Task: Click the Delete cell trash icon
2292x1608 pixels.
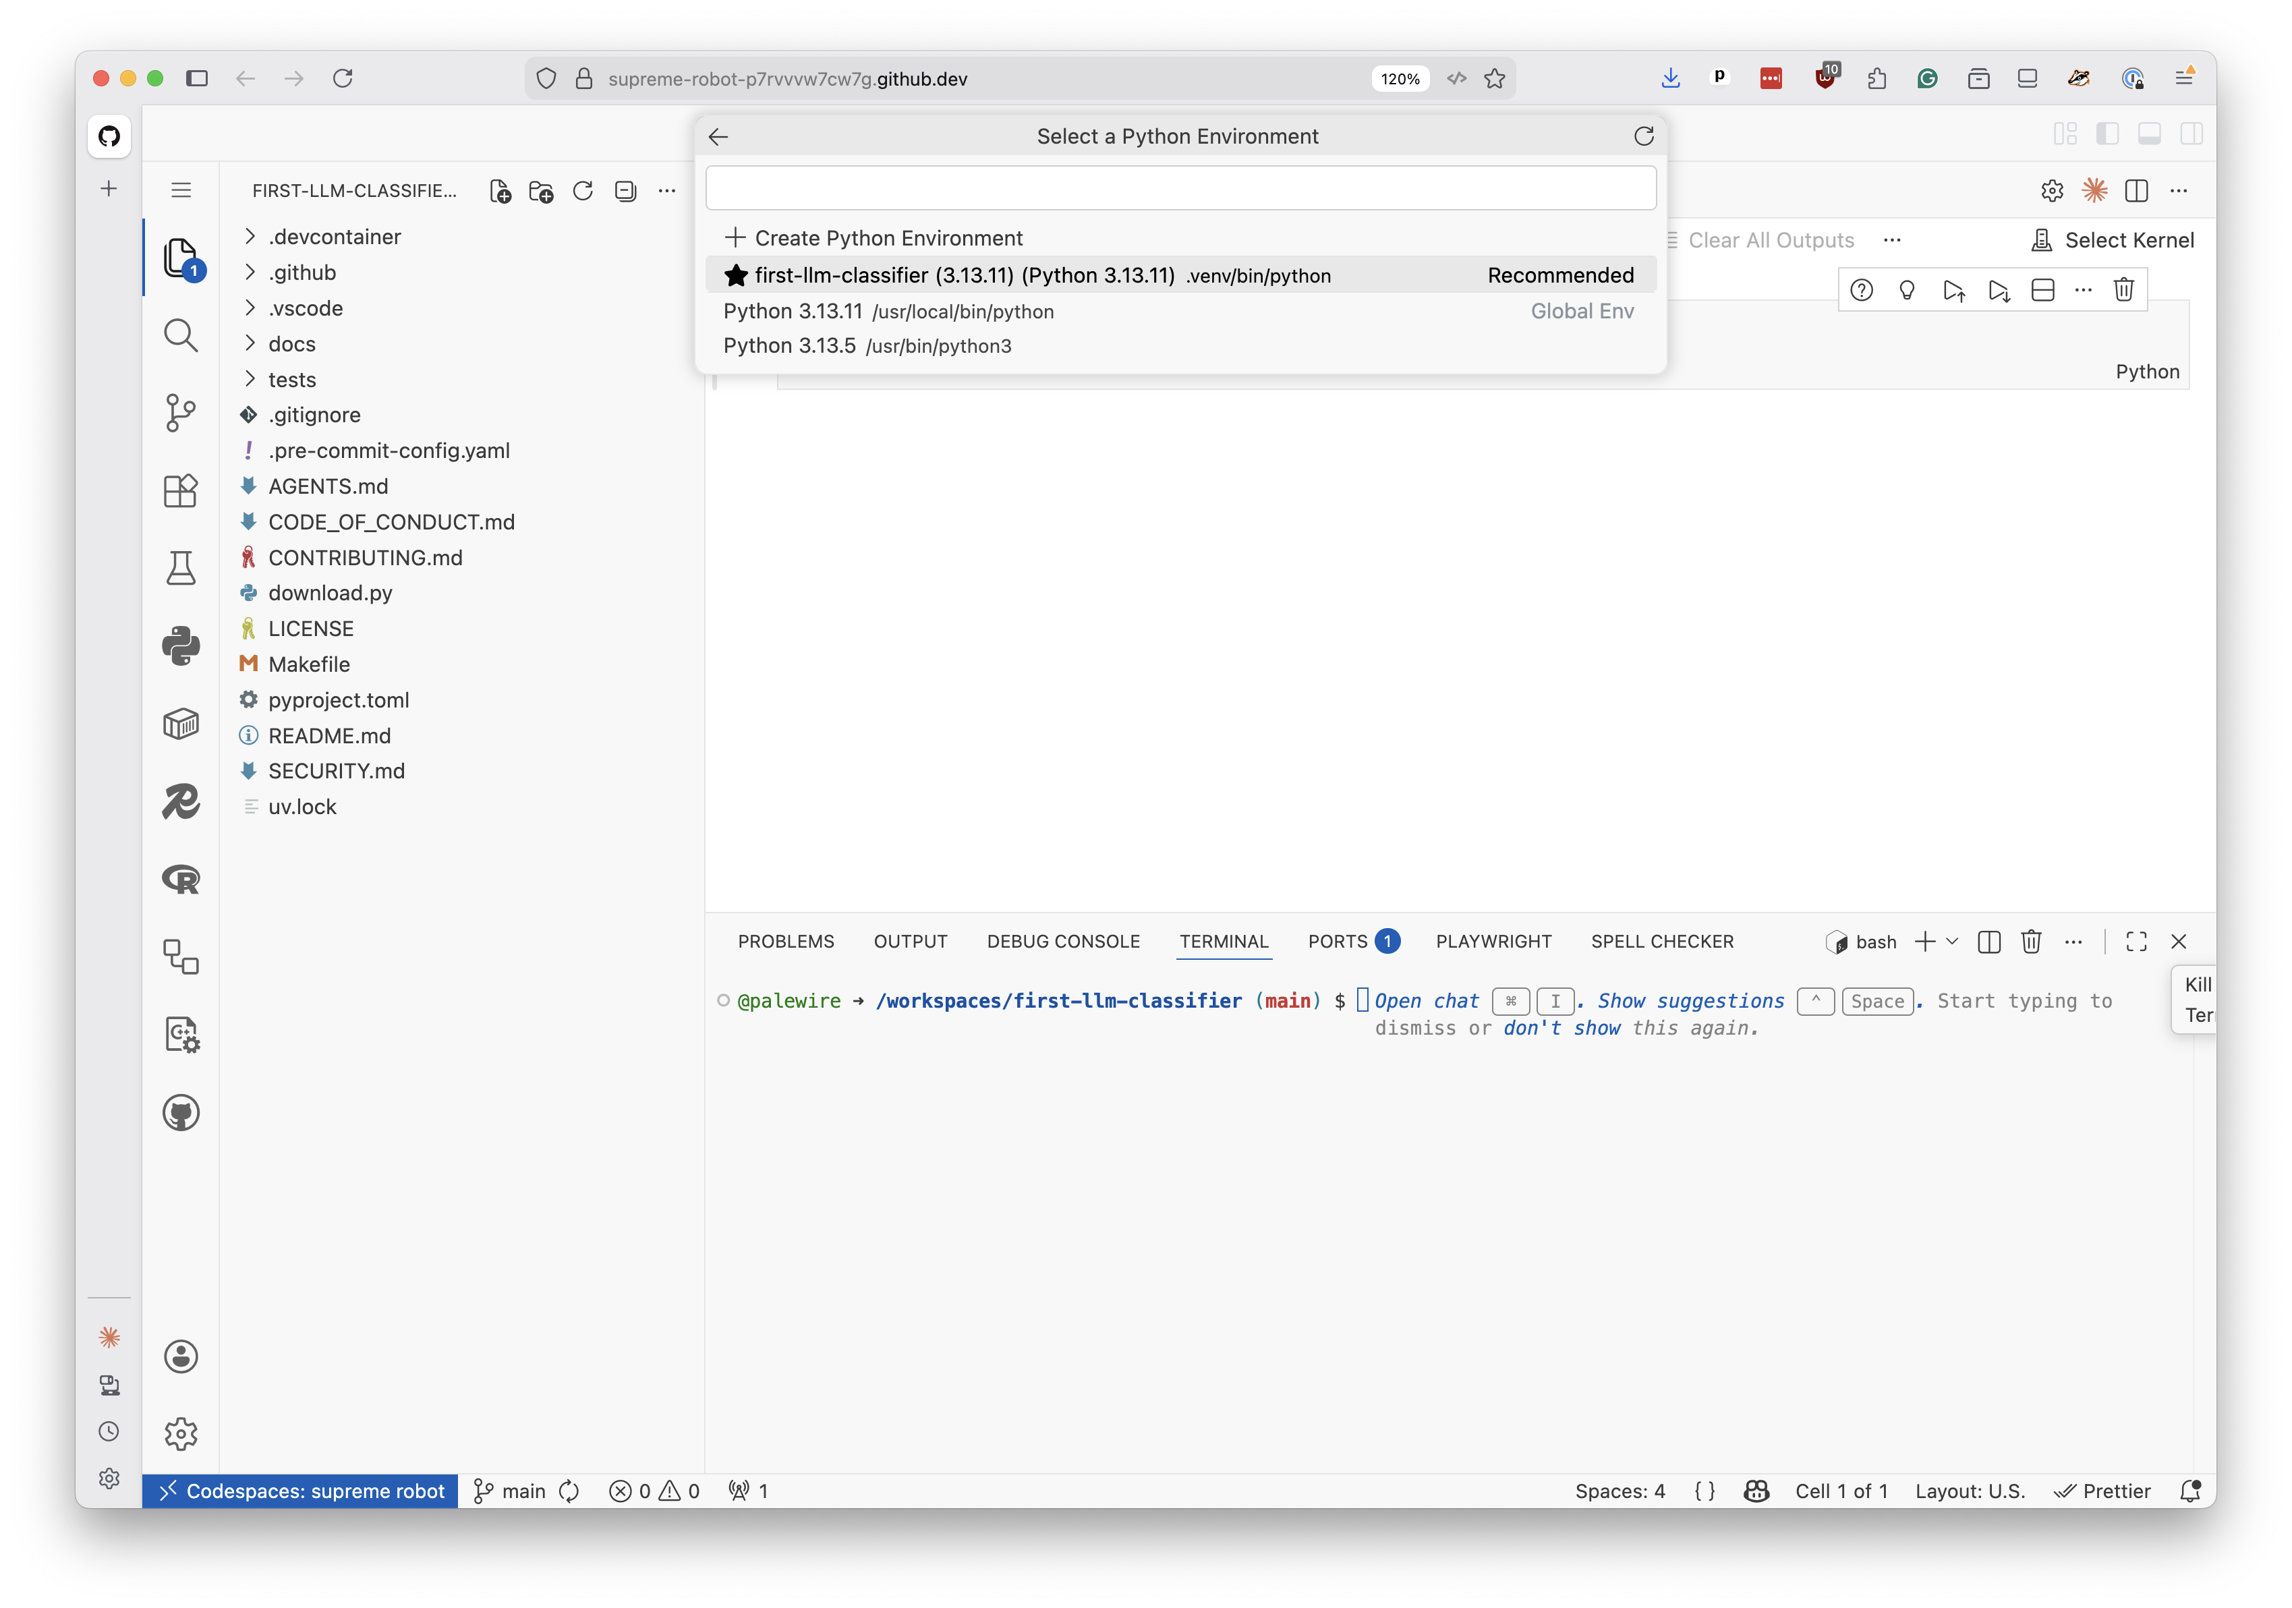Action: click(2124, 289)
